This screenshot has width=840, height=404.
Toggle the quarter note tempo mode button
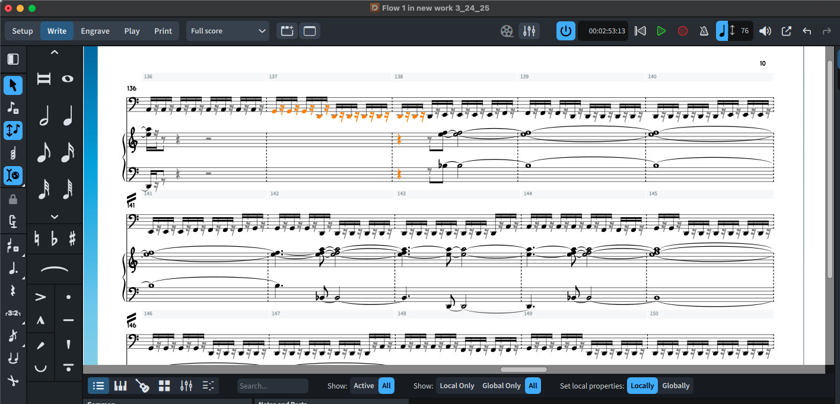point(722,31)
